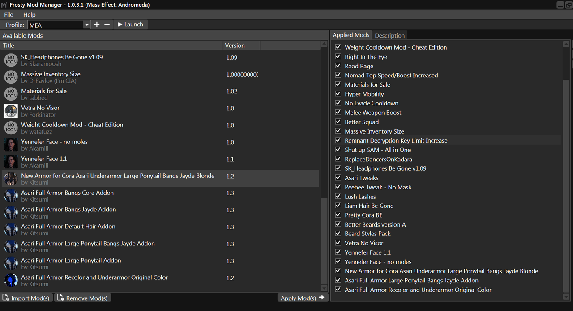Uncheck Remnant Decryption Key Limit Increase
This screenshot has height=311, width=573.
tap(338, 140)
